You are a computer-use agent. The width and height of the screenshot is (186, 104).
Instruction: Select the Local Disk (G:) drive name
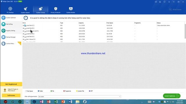pos(30,34)
